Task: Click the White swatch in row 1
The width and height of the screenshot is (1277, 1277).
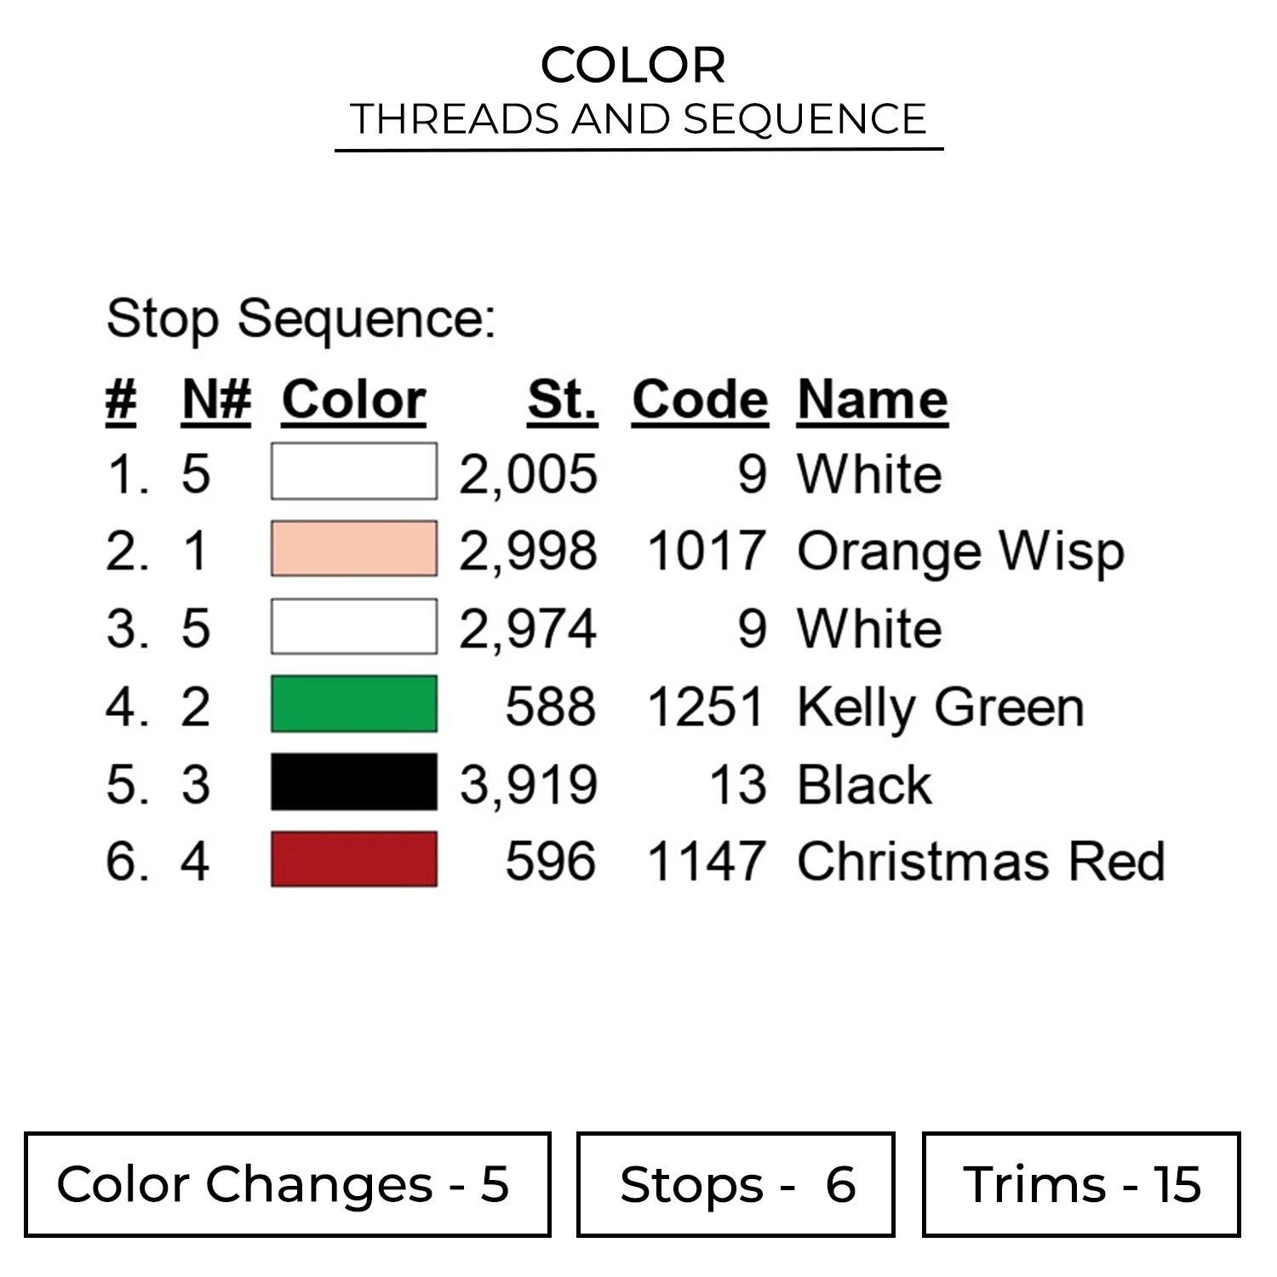Action: tap(354, 472)
